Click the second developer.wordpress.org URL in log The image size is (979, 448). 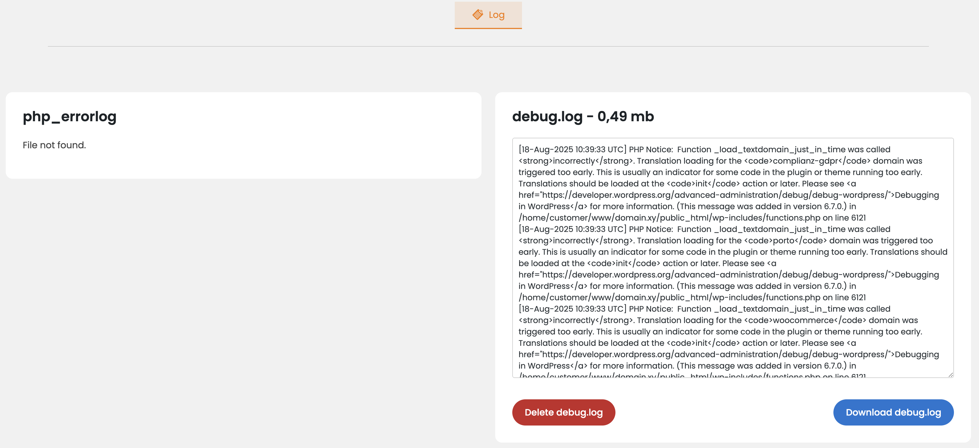click(x=715, y=275)
